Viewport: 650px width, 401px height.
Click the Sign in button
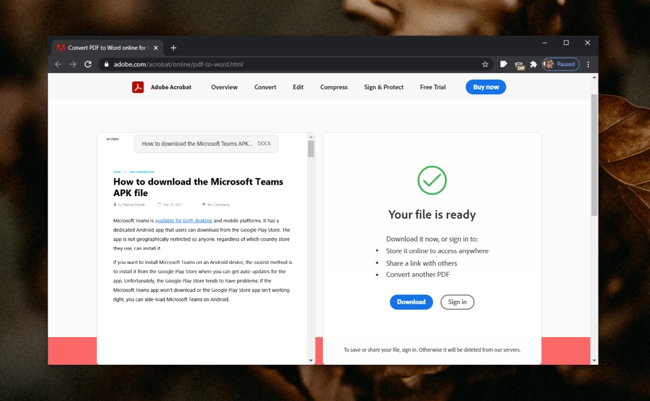coord(457,302)
